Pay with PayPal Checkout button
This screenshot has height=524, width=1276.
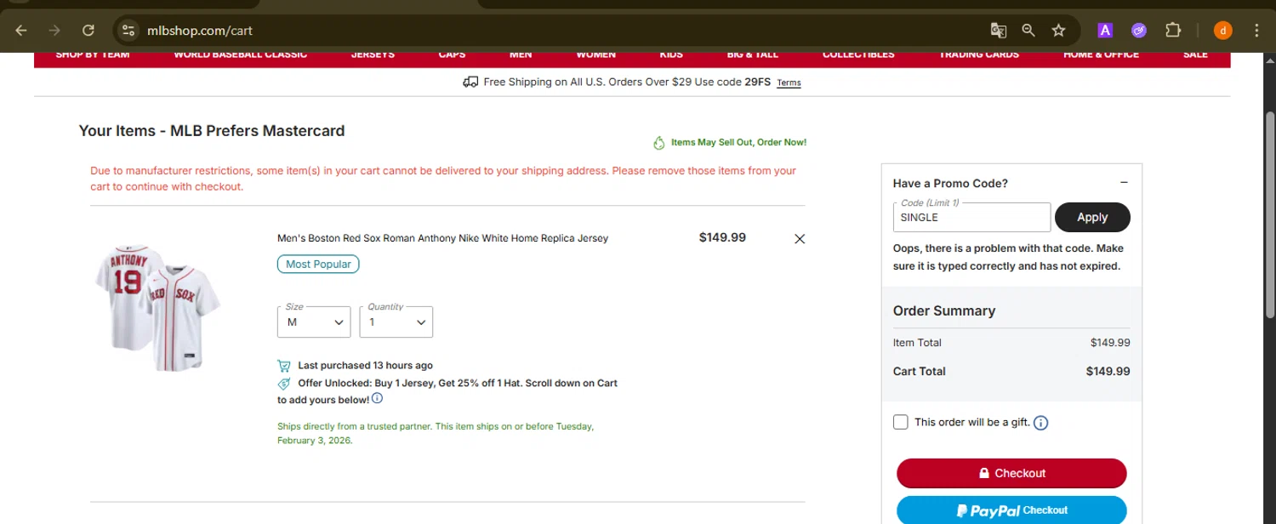pos(1011,510)
